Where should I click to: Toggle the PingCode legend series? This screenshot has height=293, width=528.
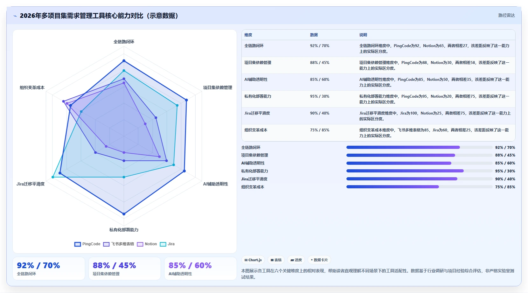pyautogui.click(x=87, y=244)
